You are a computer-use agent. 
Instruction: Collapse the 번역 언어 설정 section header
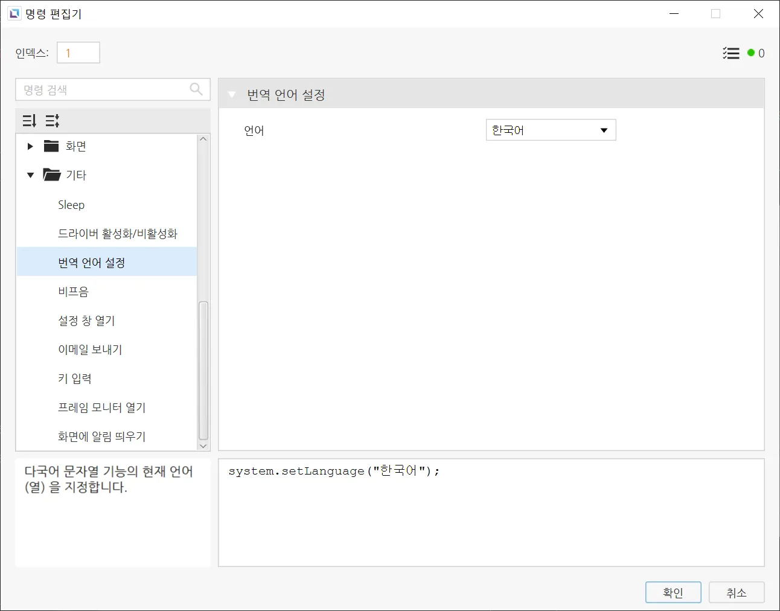232,95
